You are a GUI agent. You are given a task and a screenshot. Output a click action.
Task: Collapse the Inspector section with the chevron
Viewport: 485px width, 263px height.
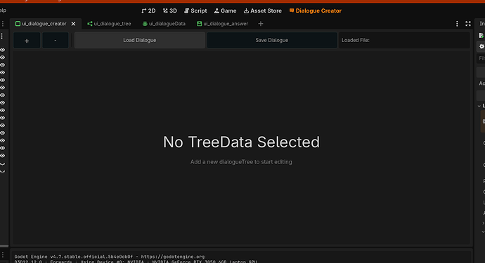(479, 106)
